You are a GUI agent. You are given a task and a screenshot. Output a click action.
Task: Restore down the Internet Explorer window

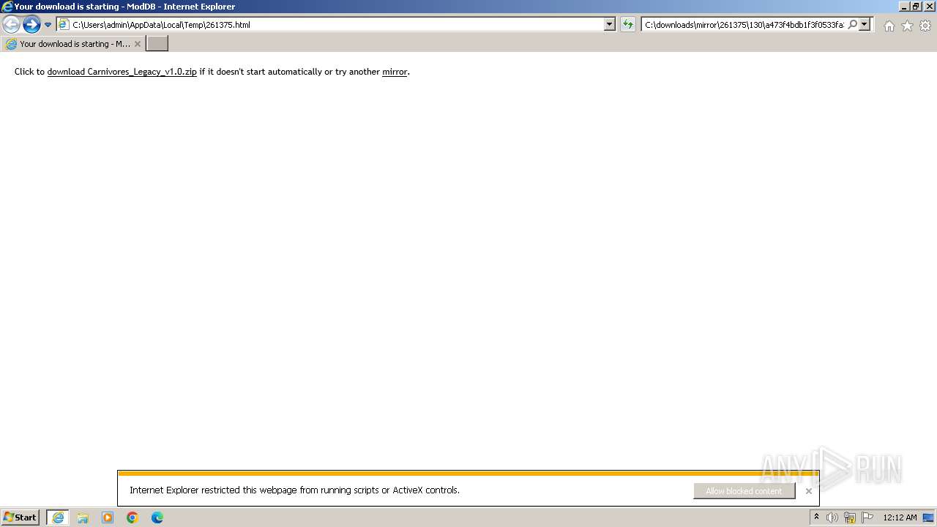[x=916, y=7]
